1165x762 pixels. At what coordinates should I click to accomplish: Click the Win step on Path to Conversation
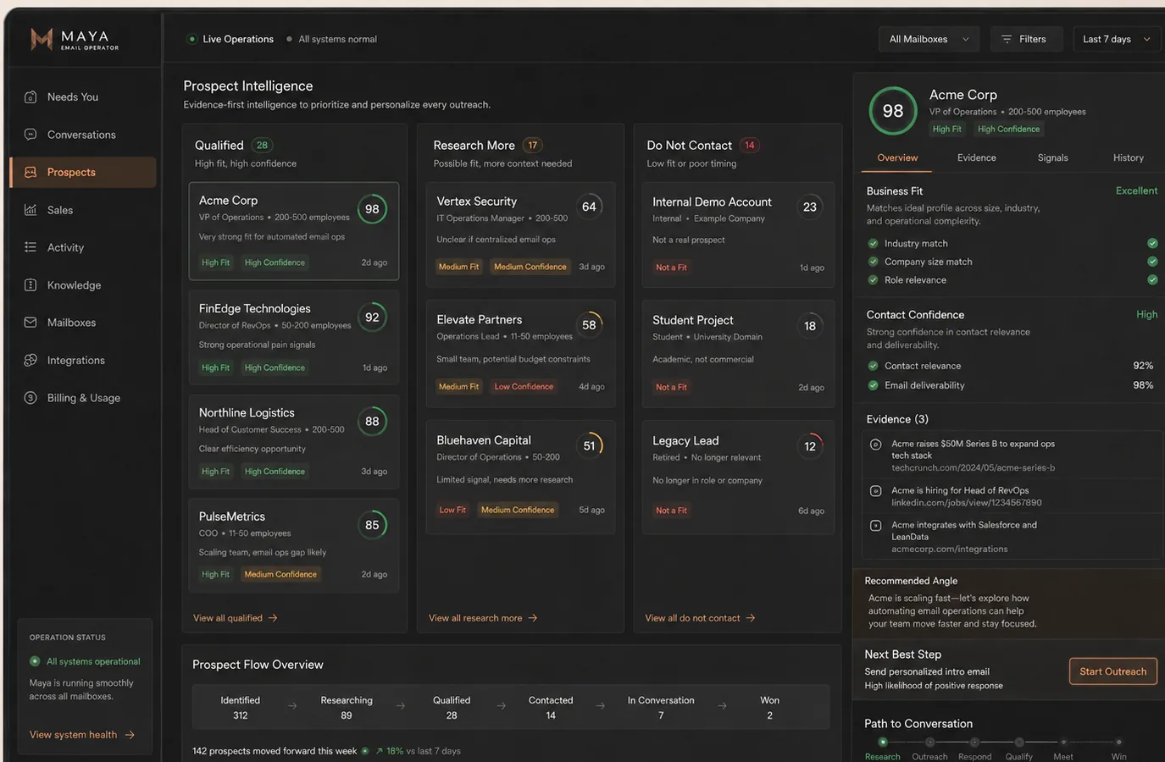pos(1118,749)
